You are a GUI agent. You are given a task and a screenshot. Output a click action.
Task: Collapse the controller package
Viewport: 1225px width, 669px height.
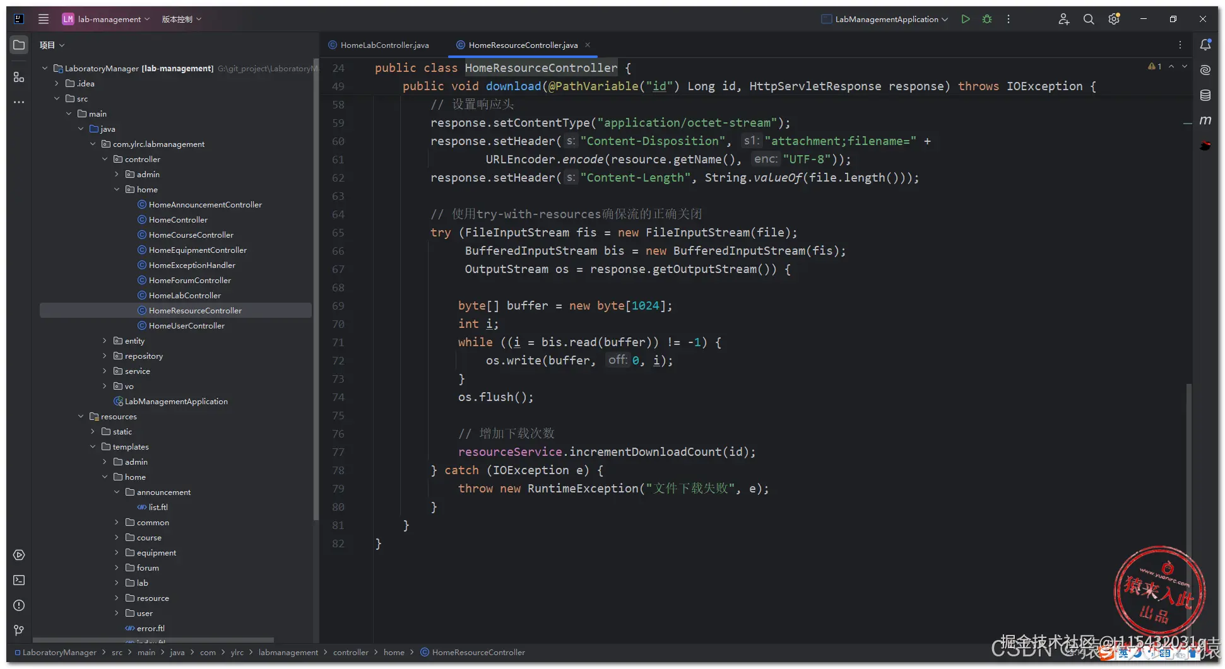(105, 159)
